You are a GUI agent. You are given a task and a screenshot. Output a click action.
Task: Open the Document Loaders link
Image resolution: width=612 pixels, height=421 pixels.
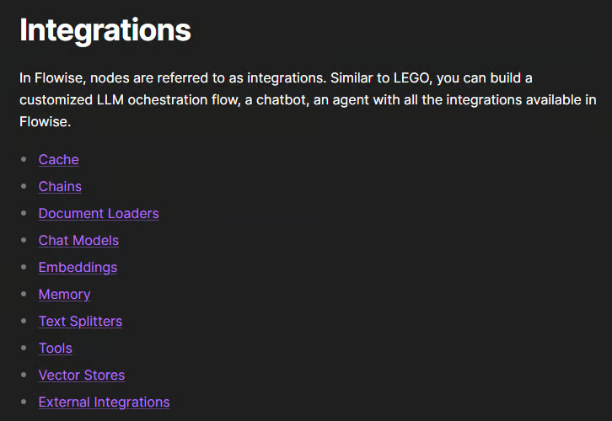99,214
